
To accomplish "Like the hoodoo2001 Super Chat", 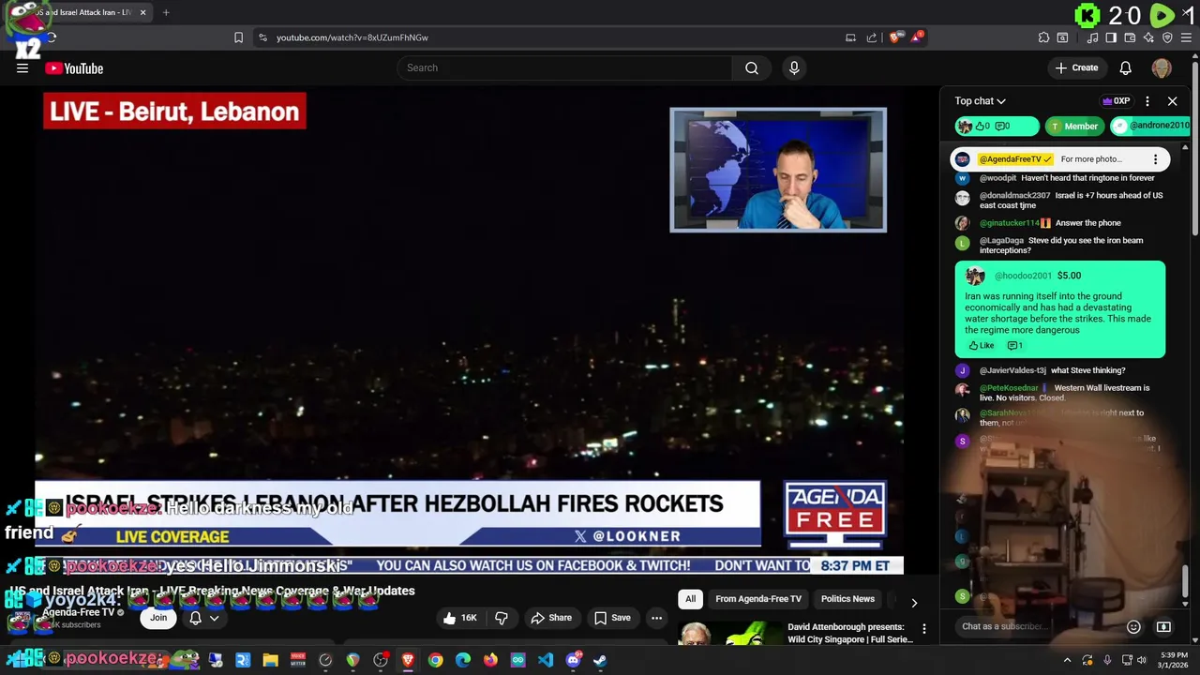I will [981, 346].
